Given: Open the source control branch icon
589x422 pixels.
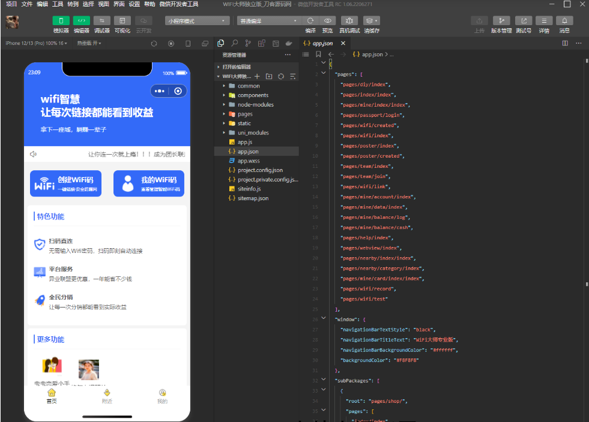Looking at the screenshot, I should click(248, 43).
